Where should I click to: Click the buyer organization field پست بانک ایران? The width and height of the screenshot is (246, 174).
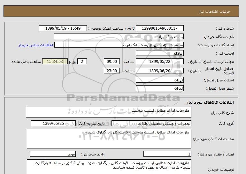tap(119, 36)
